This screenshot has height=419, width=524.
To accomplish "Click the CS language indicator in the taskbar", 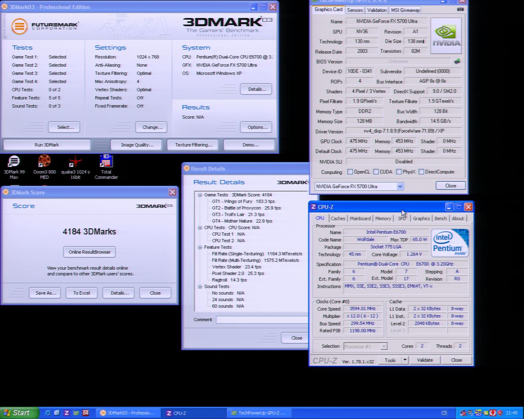I will (x=444, y=413).
